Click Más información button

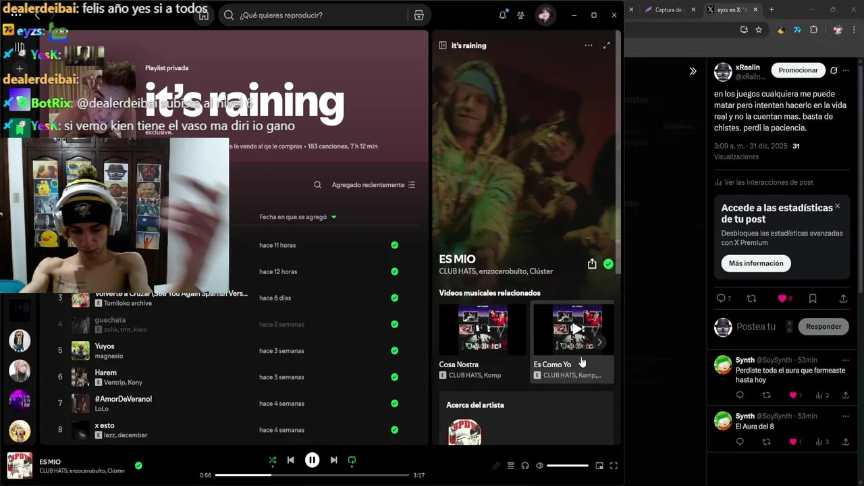pos(756,263)
